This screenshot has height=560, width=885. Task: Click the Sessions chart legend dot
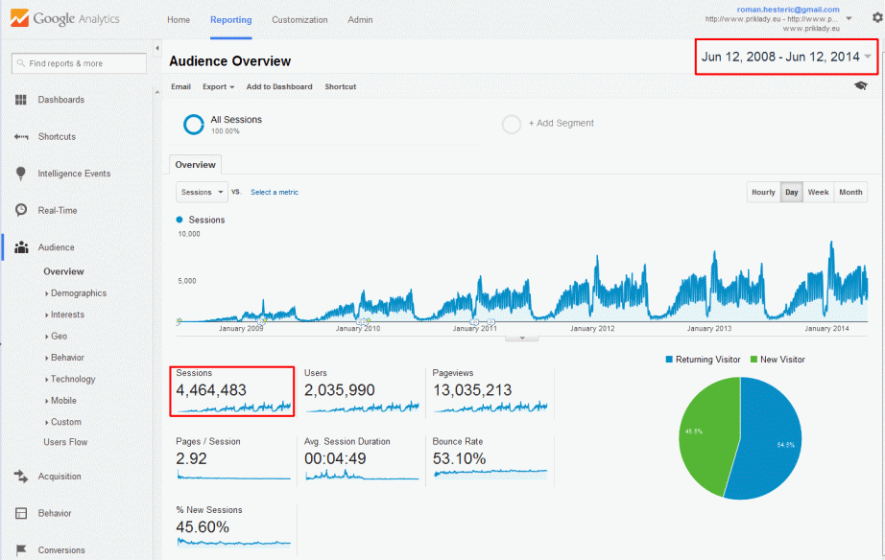tap(179, 220)
